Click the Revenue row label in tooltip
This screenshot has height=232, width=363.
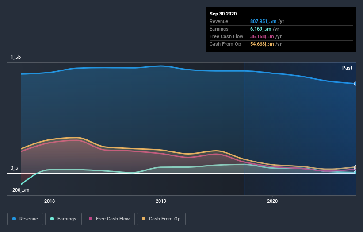tap(219, 21)
